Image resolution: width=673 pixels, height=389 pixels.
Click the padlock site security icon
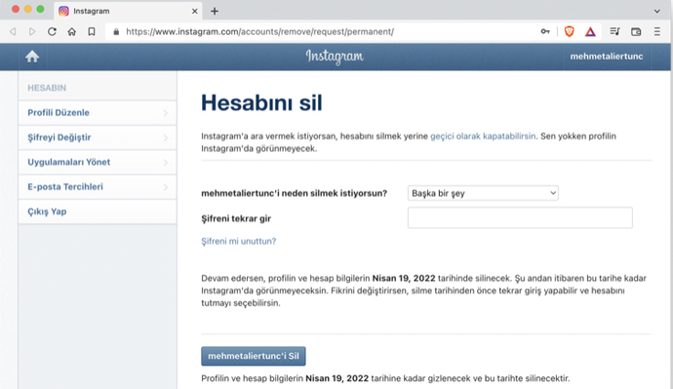point(116,32)
